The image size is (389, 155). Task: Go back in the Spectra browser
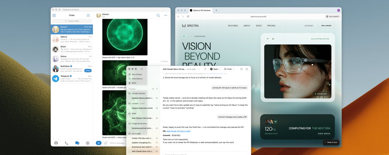pos(178,16)
